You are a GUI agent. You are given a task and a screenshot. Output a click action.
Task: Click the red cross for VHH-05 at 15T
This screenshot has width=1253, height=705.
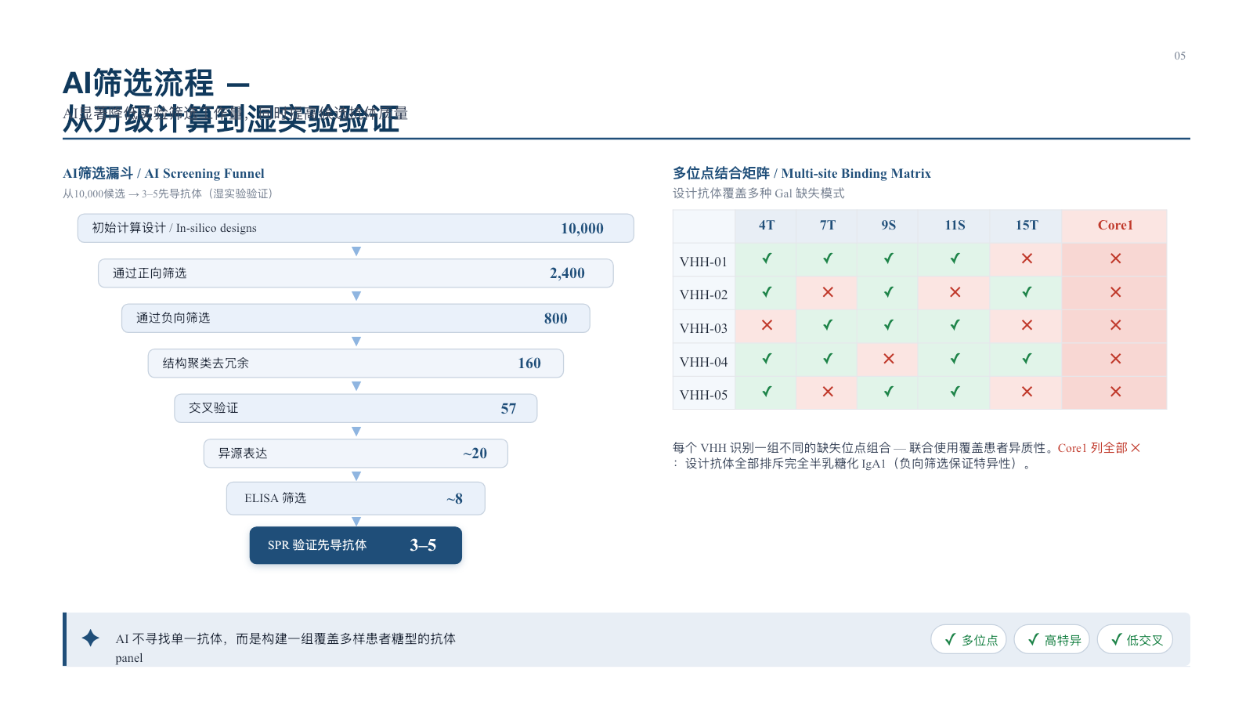(x=1027, y=392)
